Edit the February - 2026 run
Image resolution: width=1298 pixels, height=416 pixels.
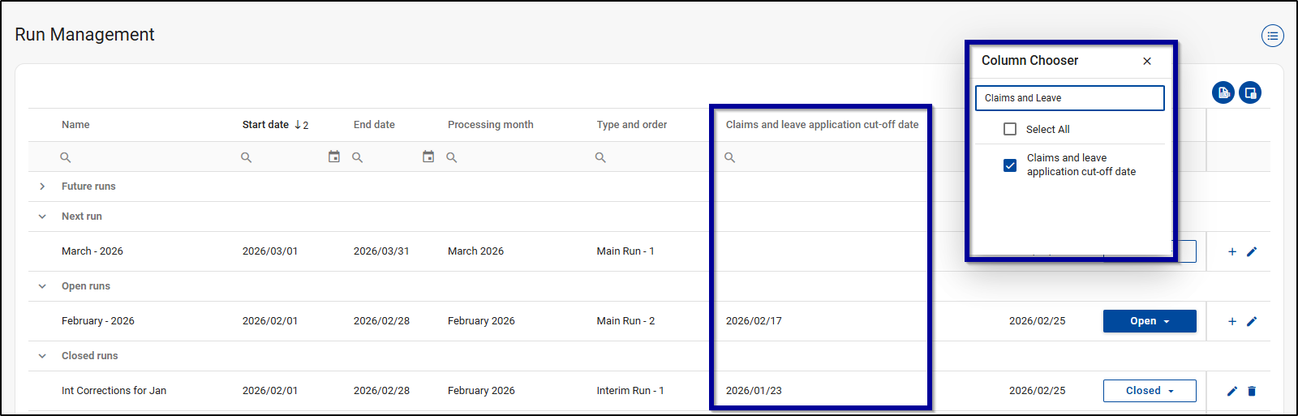[1252, 321]
